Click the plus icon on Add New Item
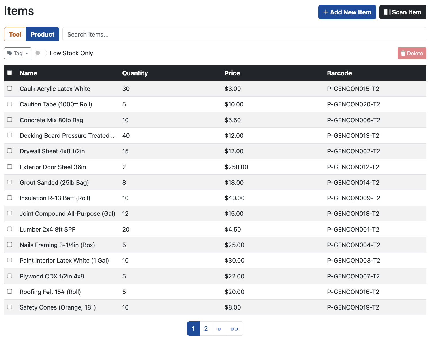433x340 pixels. (326, 12)
